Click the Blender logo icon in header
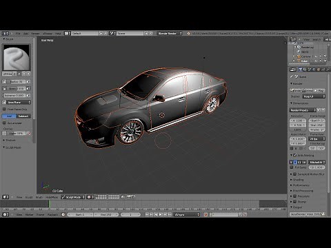This screenshot has width=331, height=248. click(188, 34)
